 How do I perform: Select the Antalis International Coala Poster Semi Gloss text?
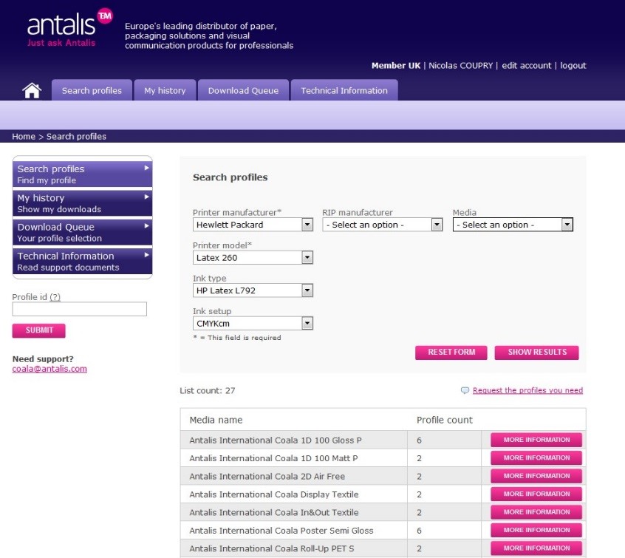pyautogui.click(x=281, y=531)
